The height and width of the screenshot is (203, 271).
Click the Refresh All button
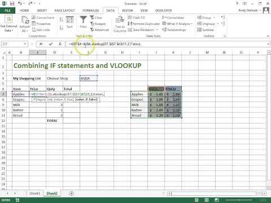click(x=25, y=24)
